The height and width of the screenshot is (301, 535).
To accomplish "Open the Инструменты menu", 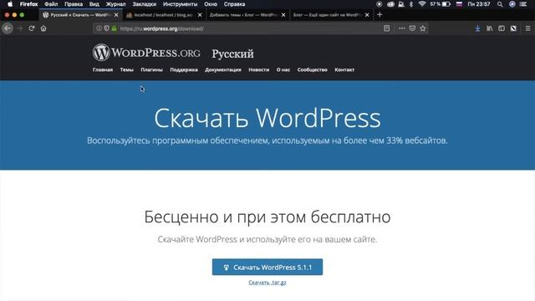I will [x=181, y=4].
